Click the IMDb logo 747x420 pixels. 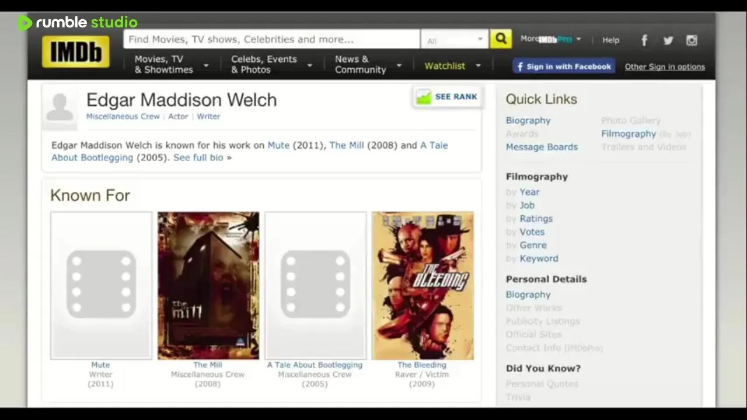(75, 52)
